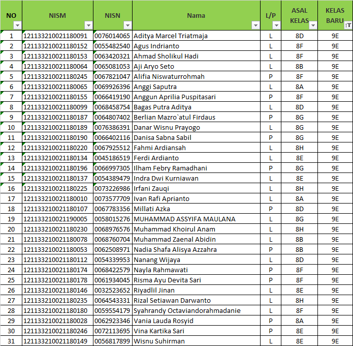Select the name cell MUHAMMAD ASSYIFA MAULANA

(x=197, y=219)
